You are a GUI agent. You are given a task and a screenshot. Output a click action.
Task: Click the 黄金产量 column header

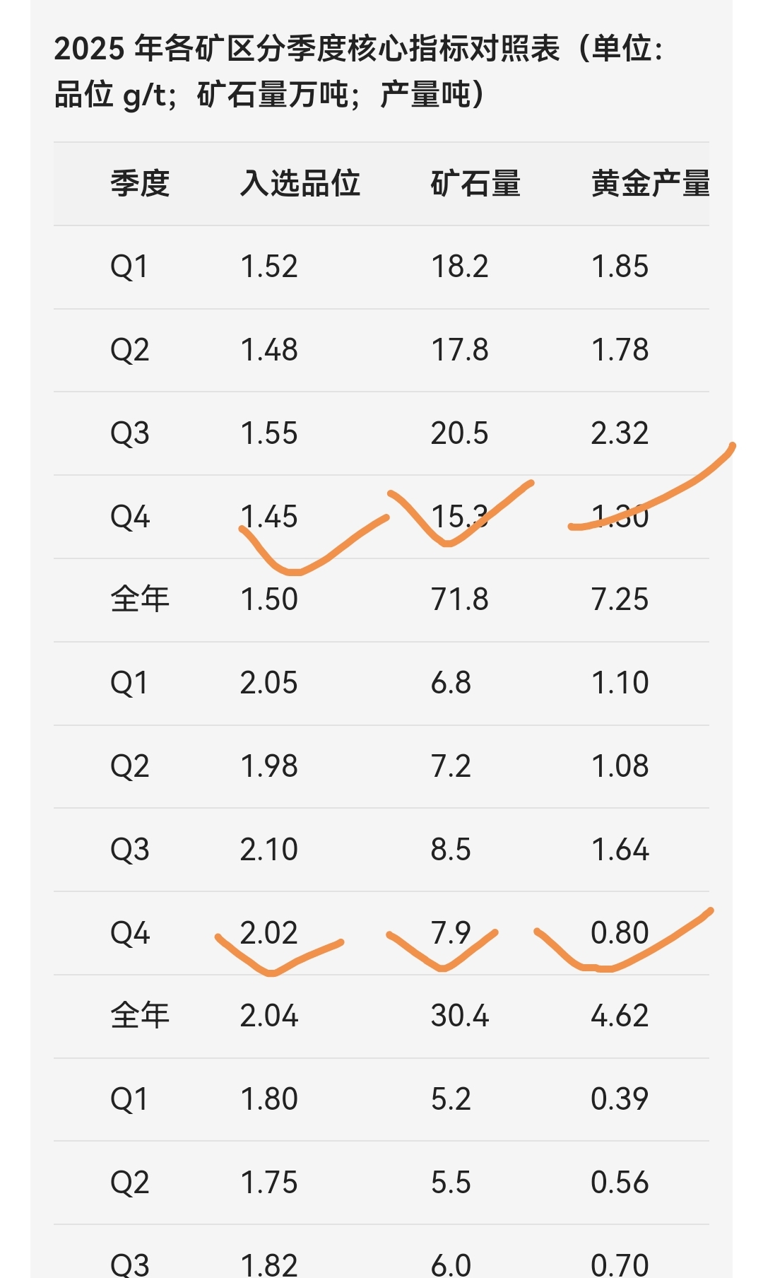[x=650, y=184]
